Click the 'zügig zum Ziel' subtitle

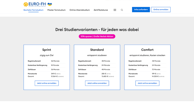(47, 55)
